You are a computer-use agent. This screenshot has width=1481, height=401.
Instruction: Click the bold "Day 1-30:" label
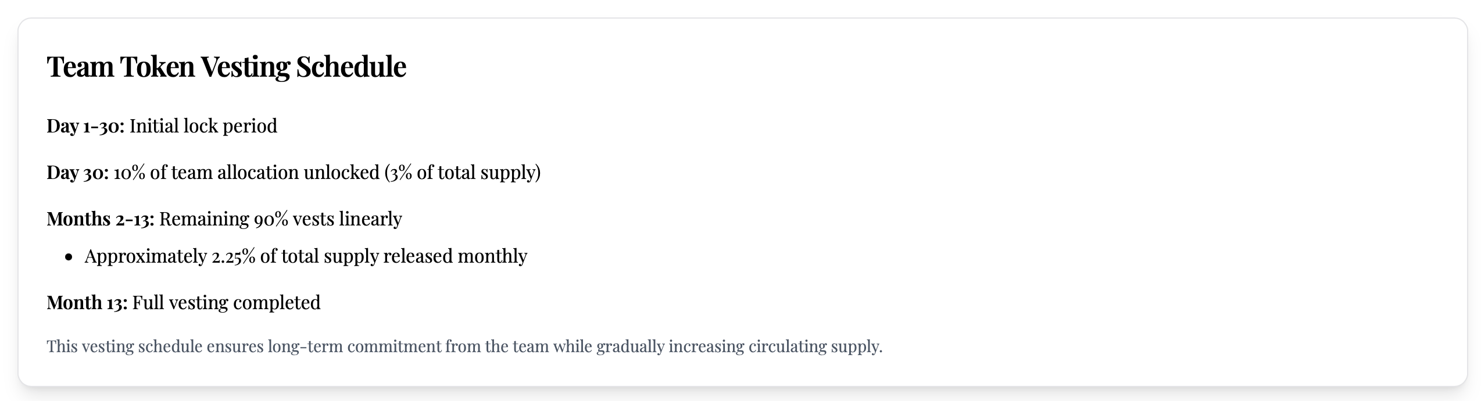point(85,126)
